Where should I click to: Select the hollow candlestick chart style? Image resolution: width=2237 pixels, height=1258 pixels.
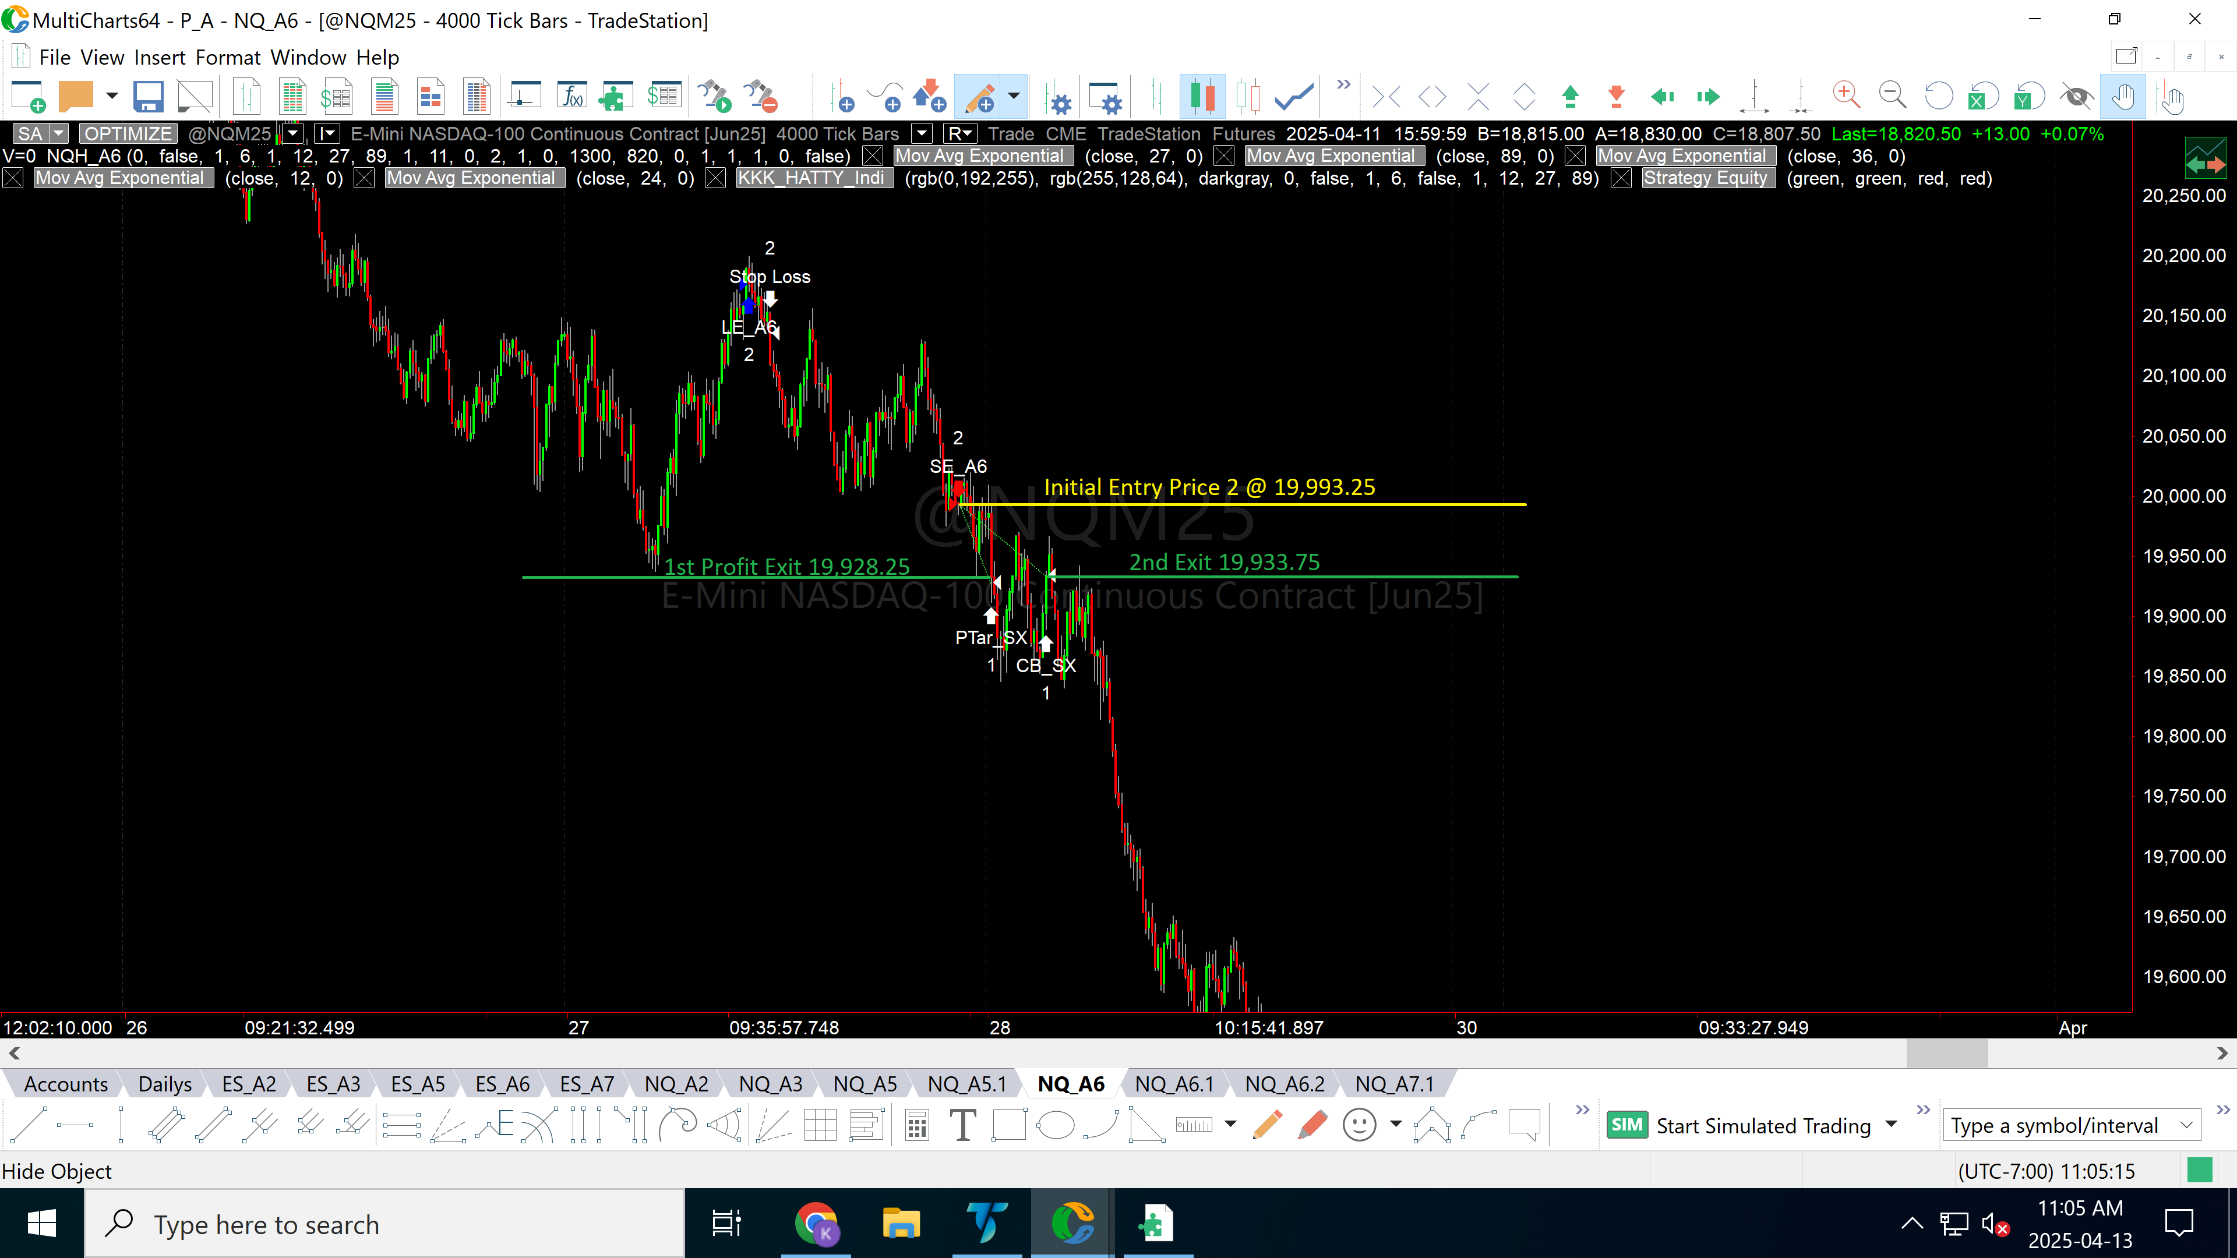[1248, 96]
